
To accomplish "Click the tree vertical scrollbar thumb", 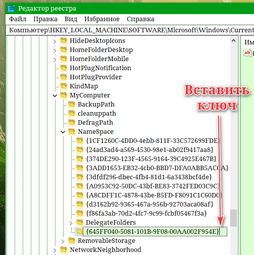I will tap(234, 218).
